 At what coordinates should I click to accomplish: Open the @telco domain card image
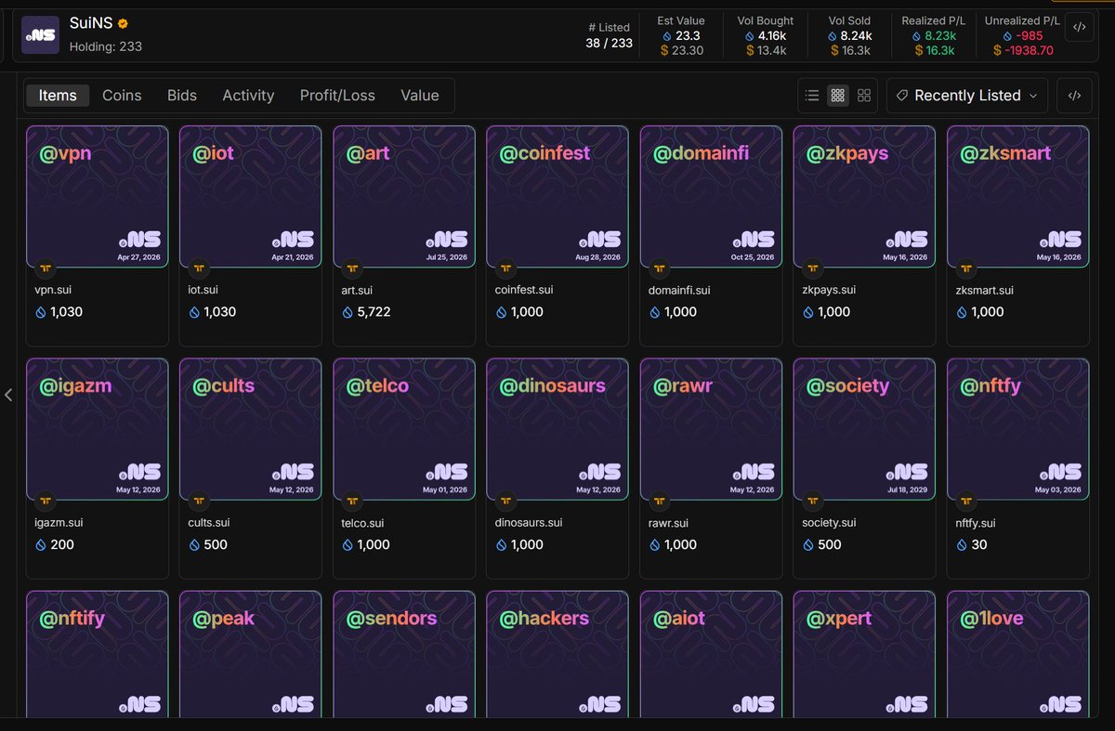pyautogui.click(x=404, y=429)
